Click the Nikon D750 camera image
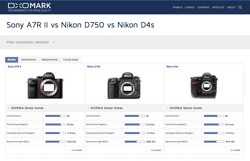This screenshot has width=250, height=161. 124,86
